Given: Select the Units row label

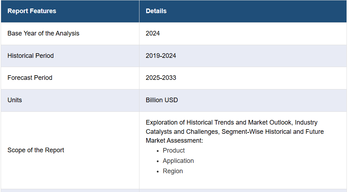Looking at the screenshot, I should click(x=15, y=100).
